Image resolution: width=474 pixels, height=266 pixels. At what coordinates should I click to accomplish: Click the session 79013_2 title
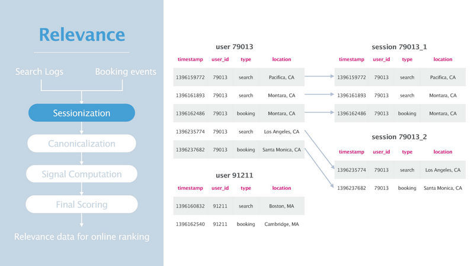[399, 137]
